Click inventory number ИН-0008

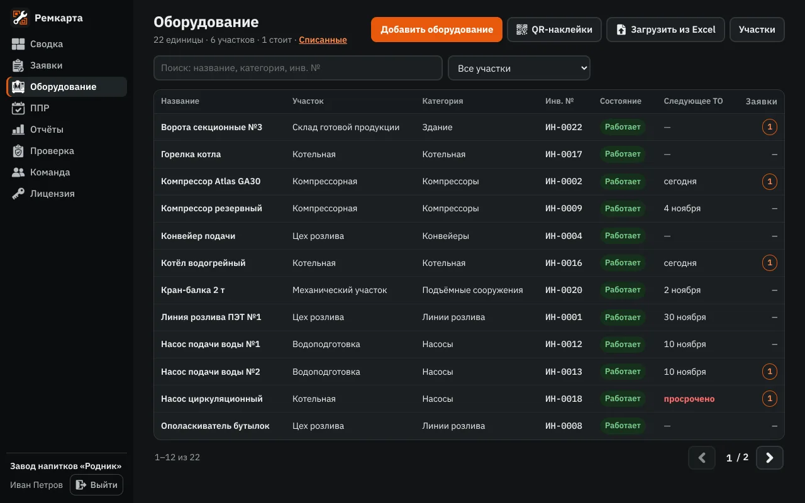[563, 426]
